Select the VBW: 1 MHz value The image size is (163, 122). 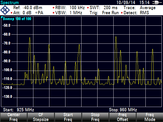(x=69, y=13)
